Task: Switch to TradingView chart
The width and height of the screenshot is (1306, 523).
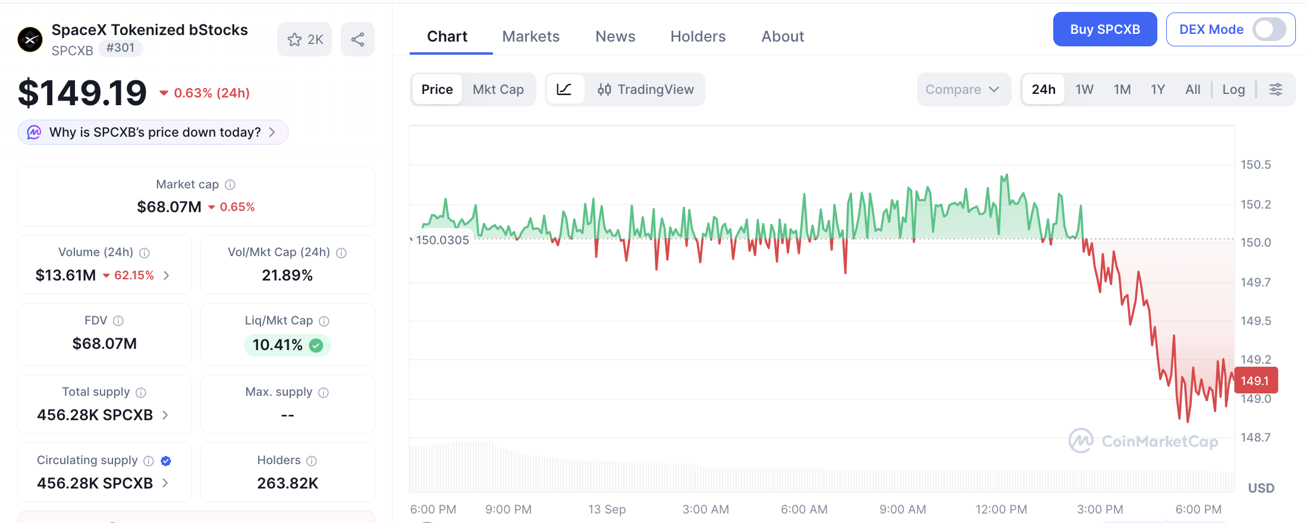Action: 646,90
